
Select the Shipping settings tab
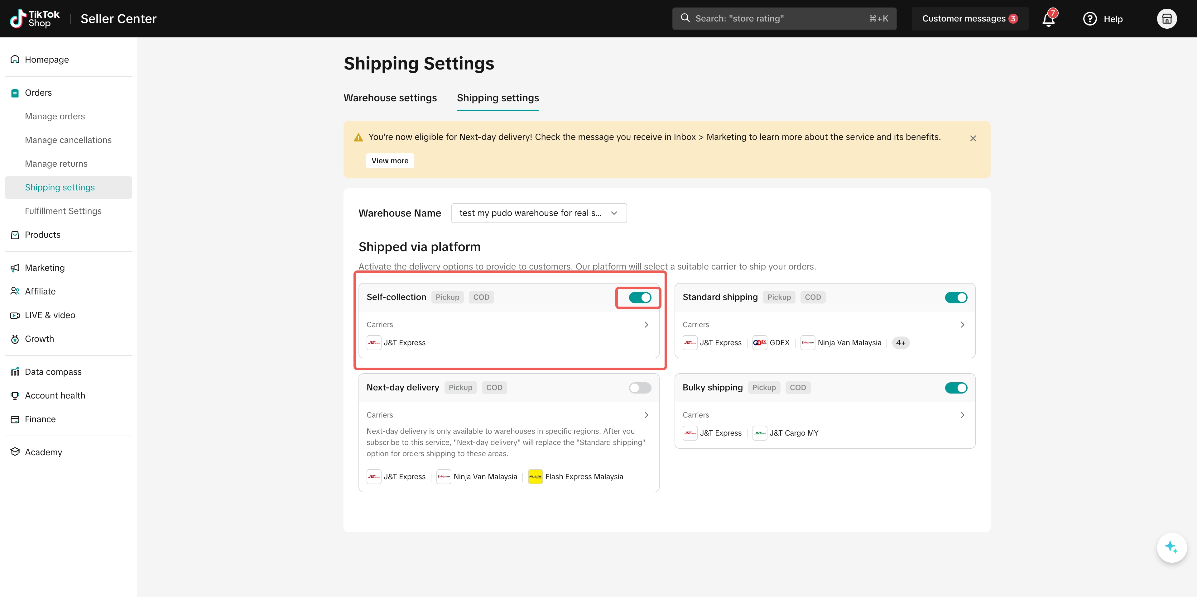498,98
